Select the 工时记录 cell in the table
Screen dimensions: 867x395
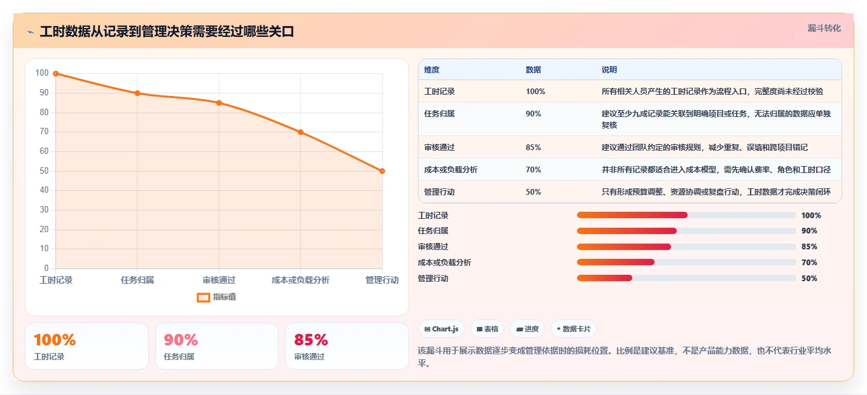pyautogui.click(x=440, y=92)
